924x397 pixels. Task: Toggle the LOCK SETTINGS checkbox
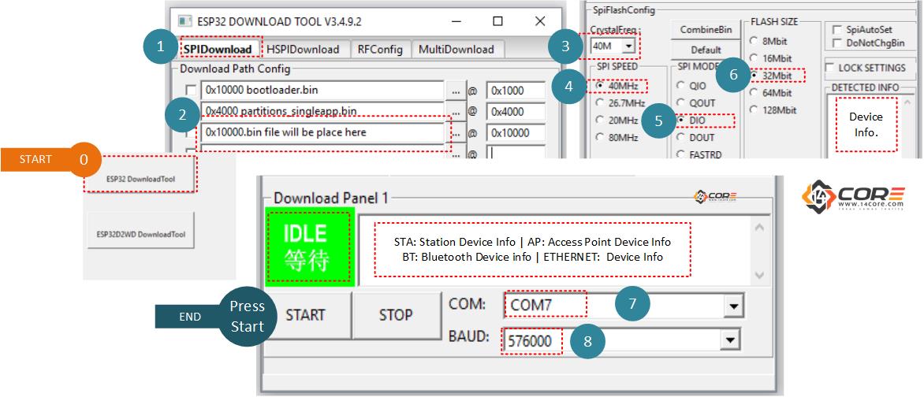click(x=829, y=67)
